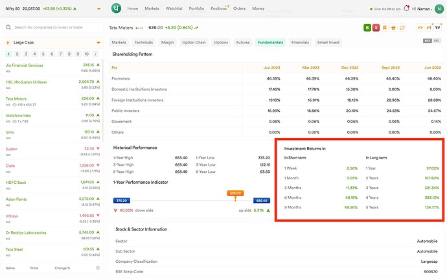Screen dimensions: 447x279
Task: Bookmark Tata Motors with the ribbon icon
Action: click(x=385, y=28)
